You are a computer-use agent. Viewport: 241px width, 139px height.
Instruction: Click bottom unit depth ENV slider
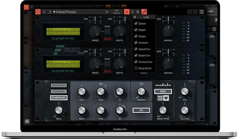click(x=120, y=52)
